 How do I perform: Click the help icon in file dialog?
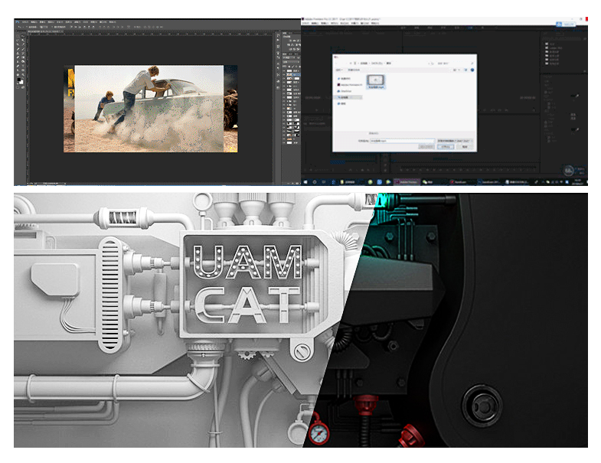coord(472,70)
